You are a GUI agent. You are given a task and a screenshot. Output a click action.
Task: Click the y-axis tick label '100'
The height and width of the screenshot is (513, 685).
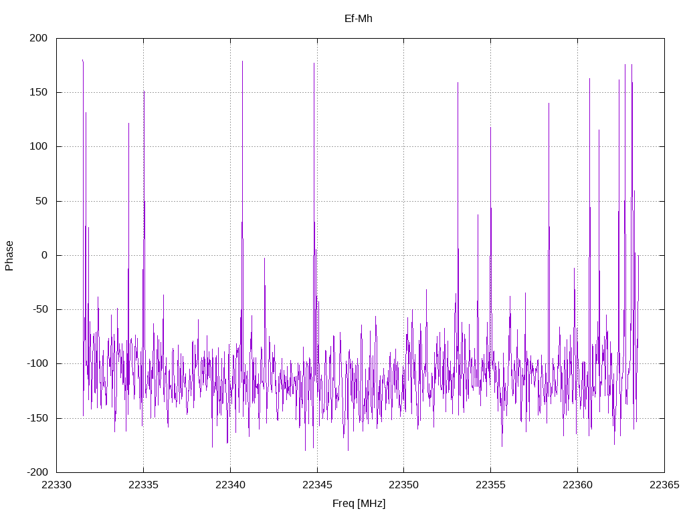click(x=38, y=146)
